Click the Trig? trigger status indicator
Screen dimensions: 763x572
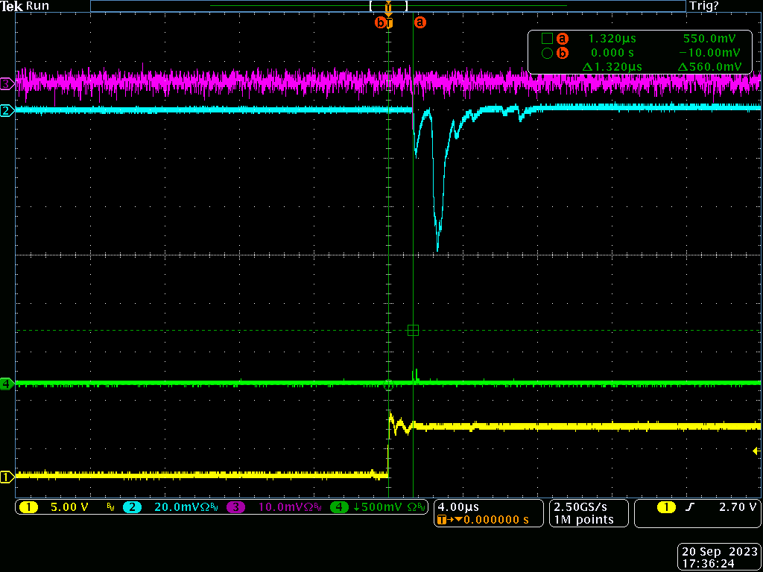point(703,6)
